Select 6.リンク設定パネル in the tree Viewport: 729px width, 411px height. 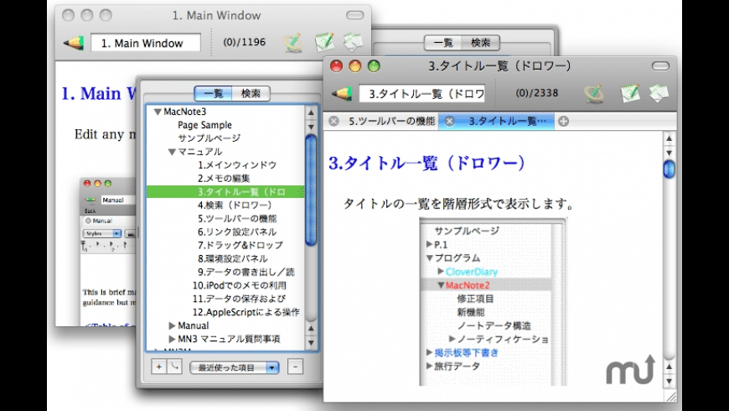point(237,232)
